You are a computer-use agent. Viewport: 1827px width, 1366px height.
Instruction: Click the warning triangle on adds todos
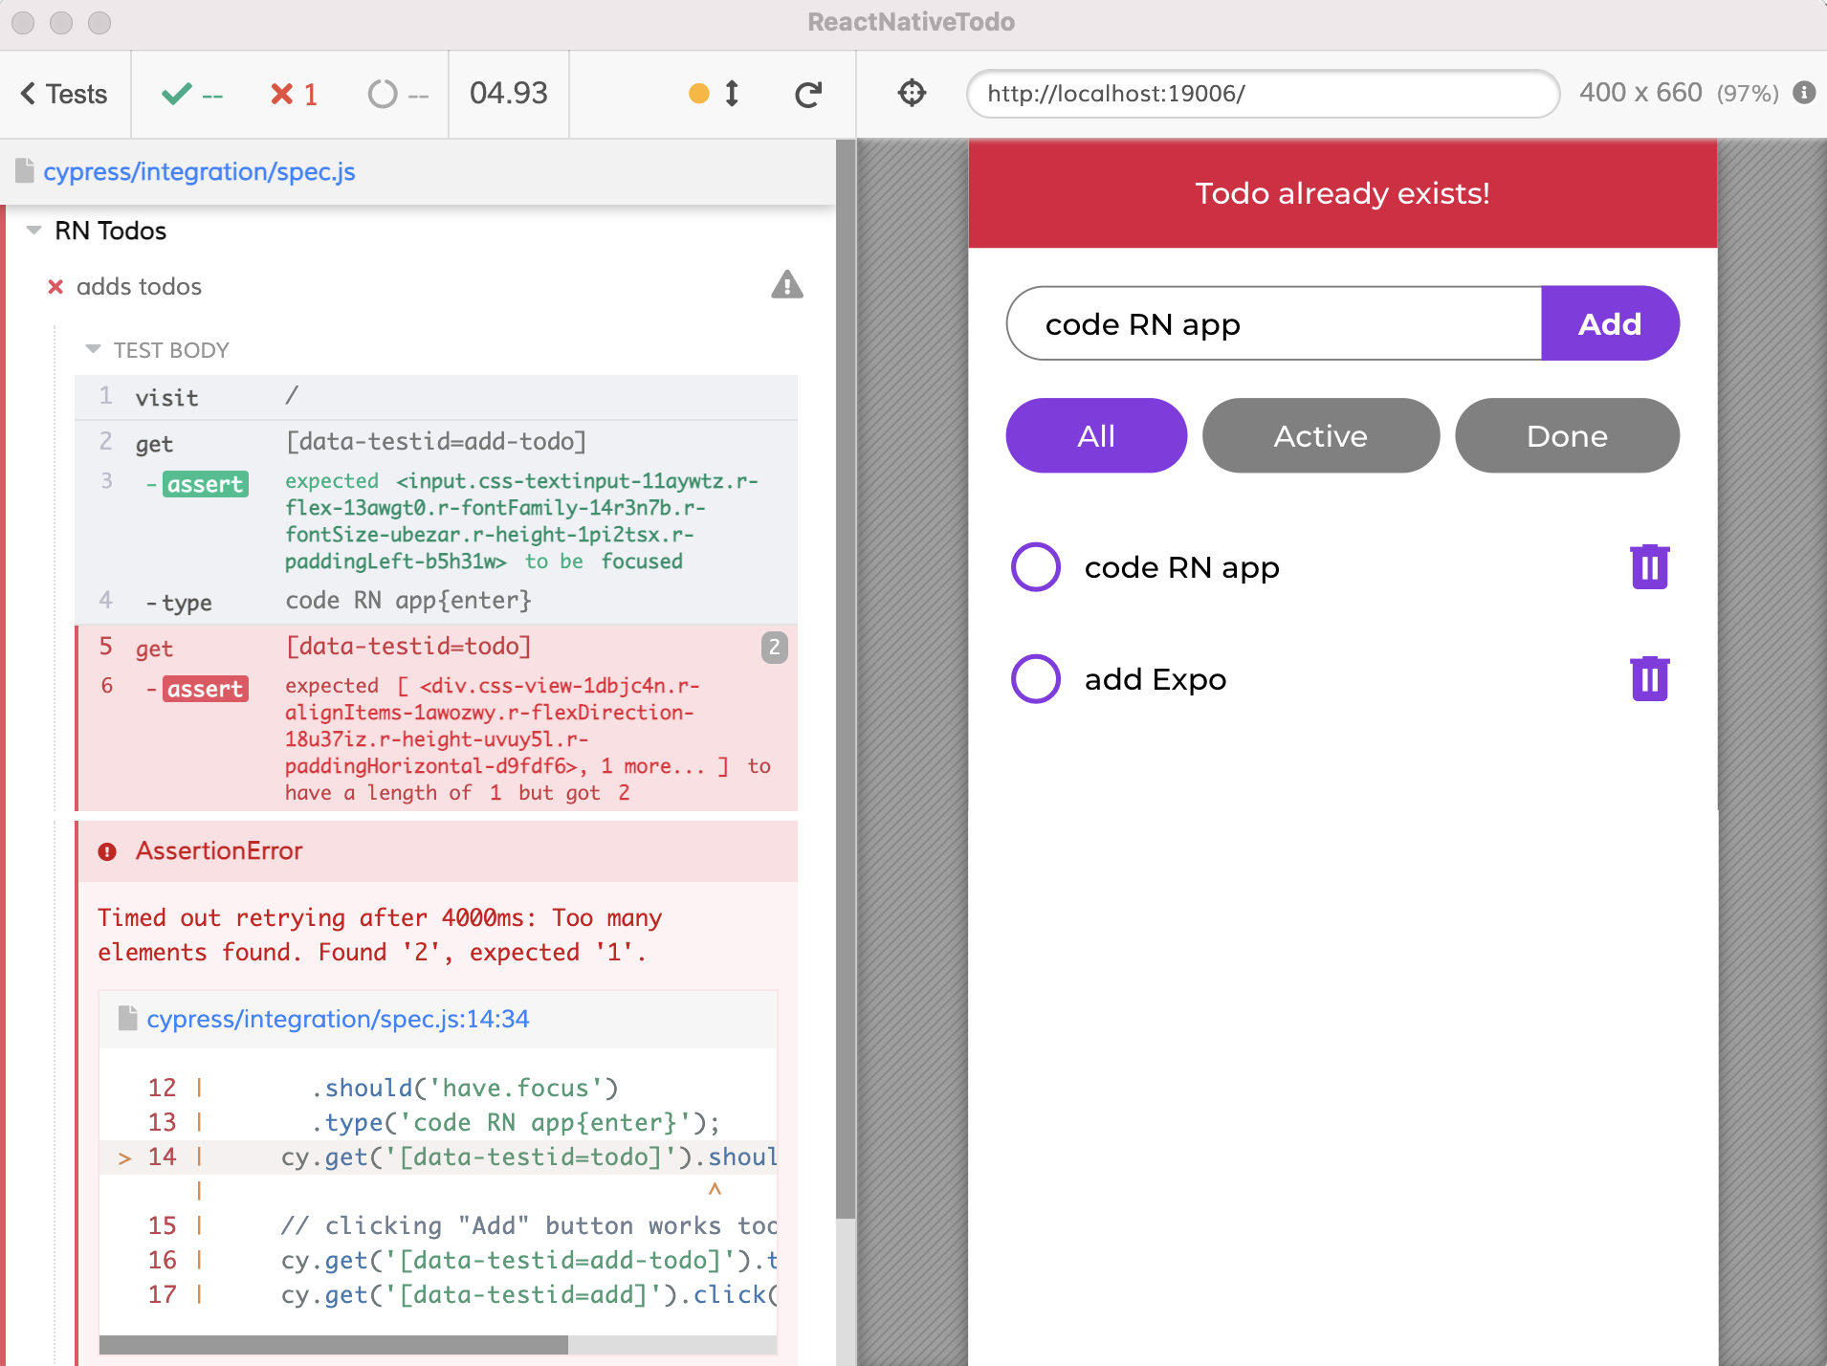click(x=787, y=285)
